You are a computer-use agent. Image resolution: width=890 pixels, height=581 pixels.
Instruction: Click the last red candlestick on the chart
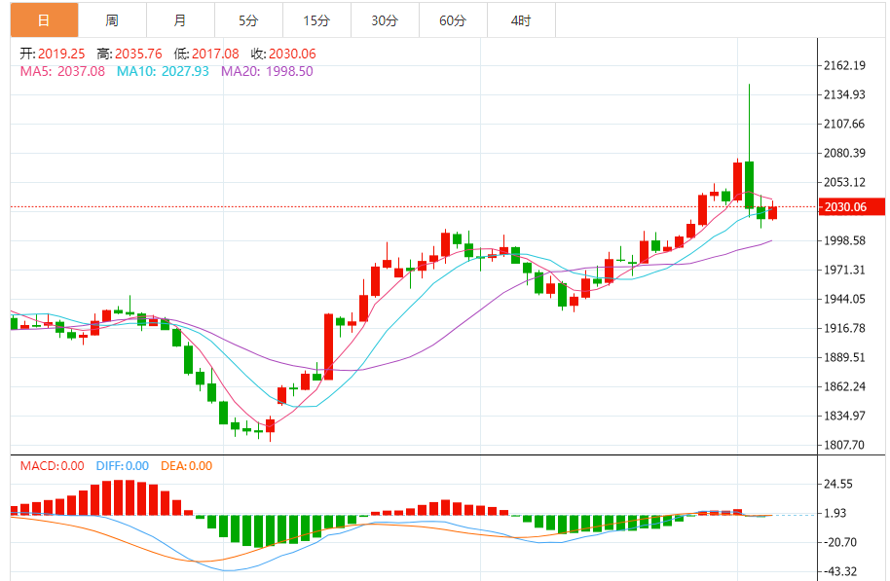tap(772, 213)
